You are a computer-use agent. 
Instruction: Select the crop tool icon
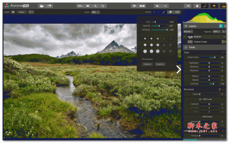[x=188, y=6]
